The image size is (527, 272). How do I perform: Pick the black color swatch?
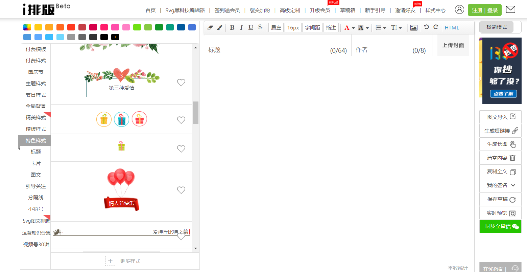[x=104, y=37]
